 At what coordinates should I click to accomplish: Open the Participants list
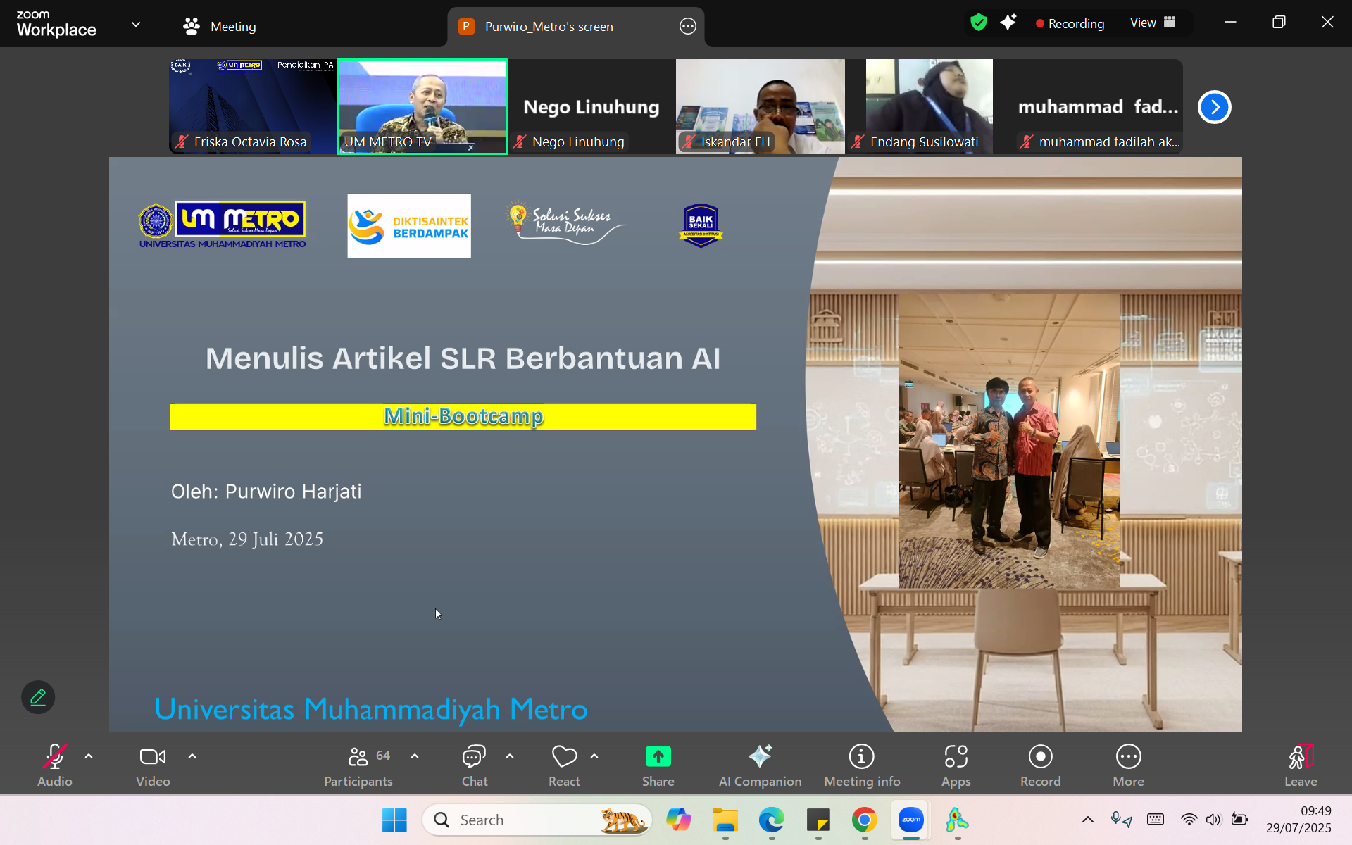(x=358, y=765)
